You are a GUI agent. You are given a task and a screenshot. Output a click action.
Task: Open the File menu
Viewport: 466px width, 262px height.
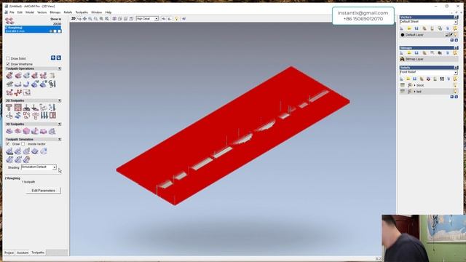[x=12, y=12]
